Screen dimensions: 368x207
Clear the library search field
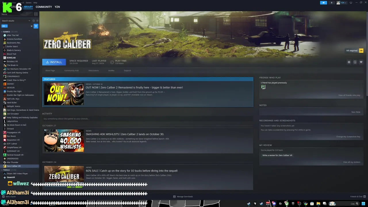(x=32, y=26)
